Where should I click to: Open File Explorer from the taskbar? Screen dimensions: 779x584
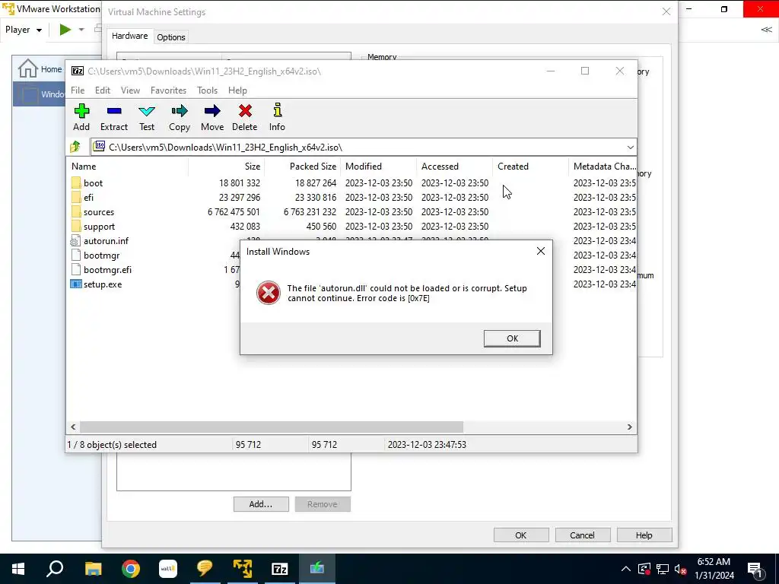(93, 569)
